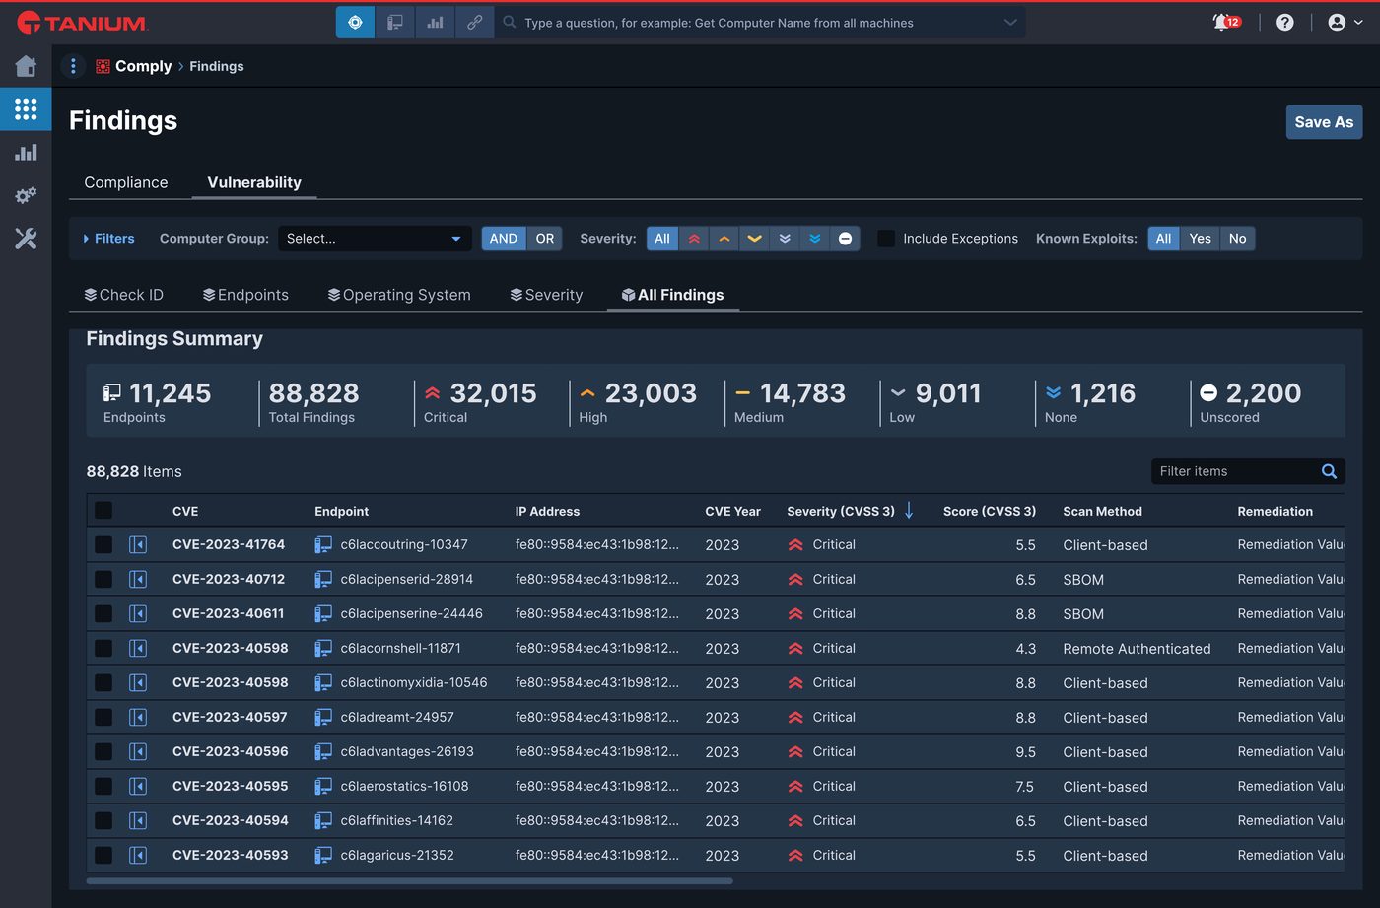Viewport: 1380px width, 908px height.
Task: Filter by Medium severity yellow icon
Action: pyautogui.click(x=754, y=239)
